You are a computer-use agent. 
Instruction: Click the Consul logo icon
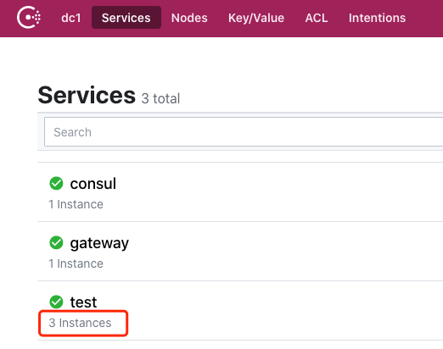(29, 18)
